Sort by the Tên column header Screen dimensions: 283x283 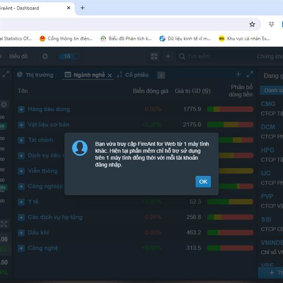coord(23,91)
